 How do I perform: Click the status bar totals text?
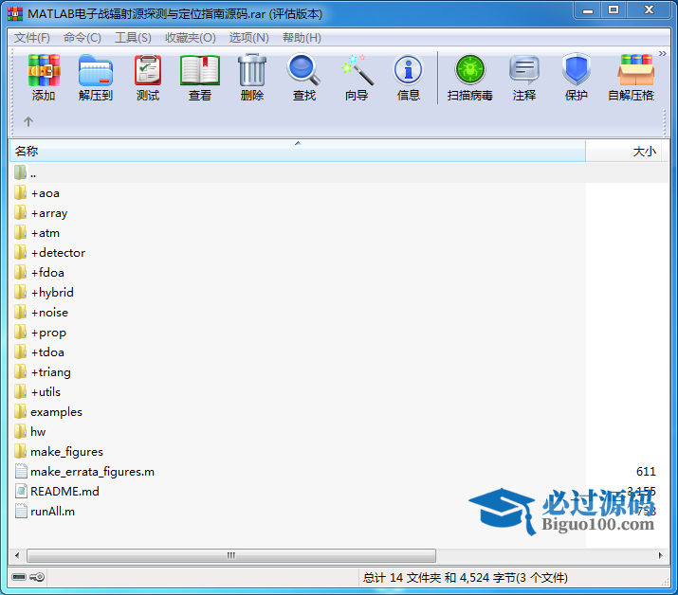tap(466, 578)
